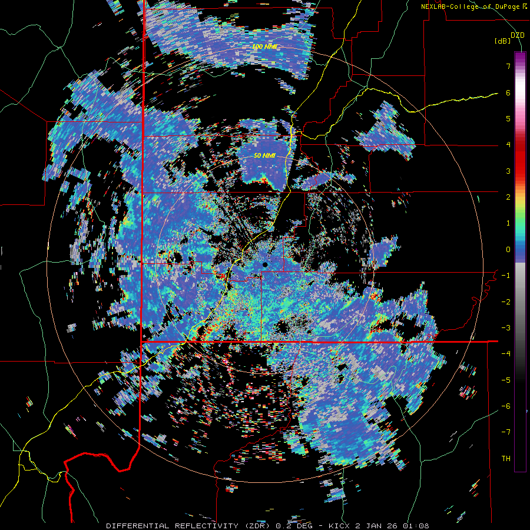Click the 3 value on color scale
This screenshot has height=530, width=530.
click(508, 171)
